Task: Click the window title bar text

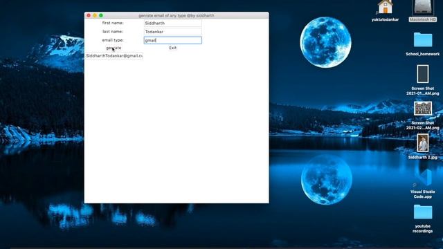Action: (x=177, y=15)
